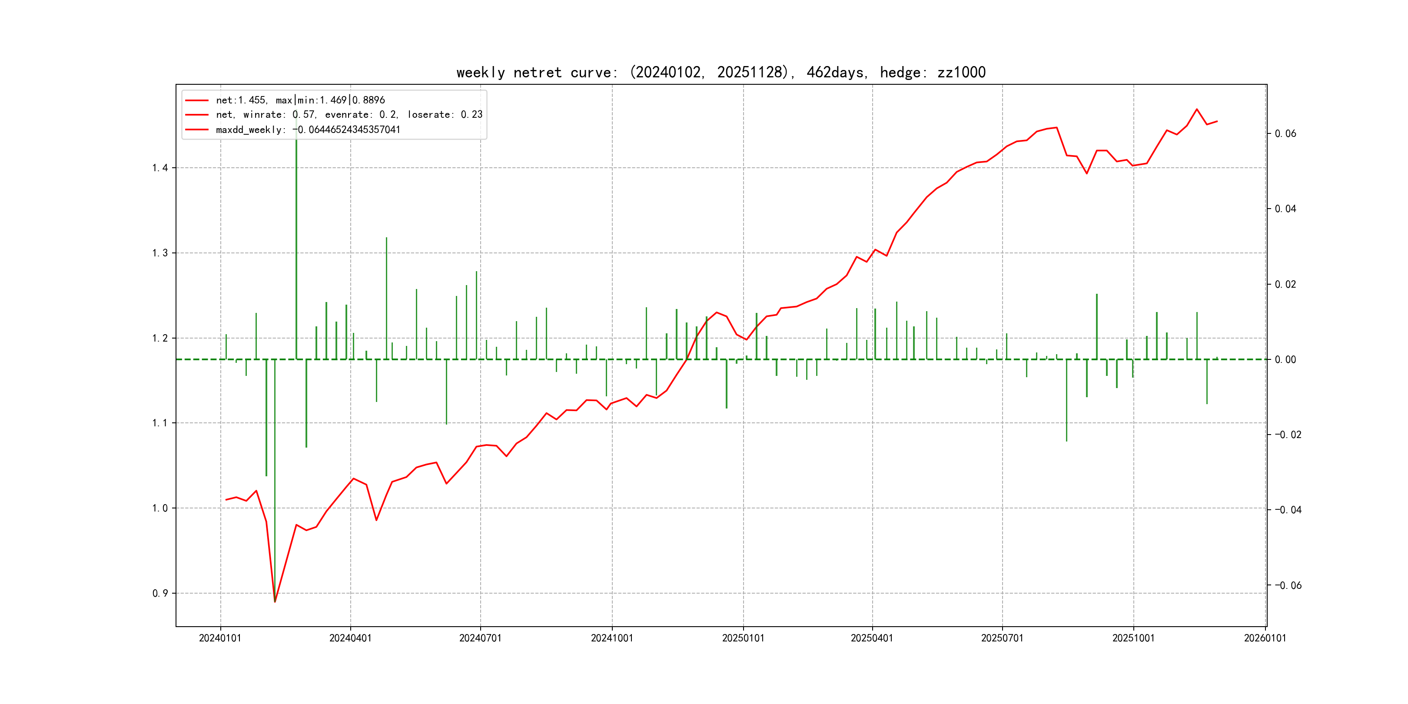Viewport: 1408px width, 704px height.
Task: Click the right axis tick label 0.06
Action: coord(1285,133)
